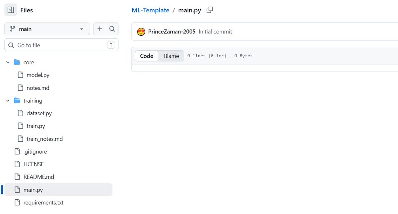Open notes.md in the core folder
The width and height of the screenshot is (398, 214).
(x=38, y=88)
